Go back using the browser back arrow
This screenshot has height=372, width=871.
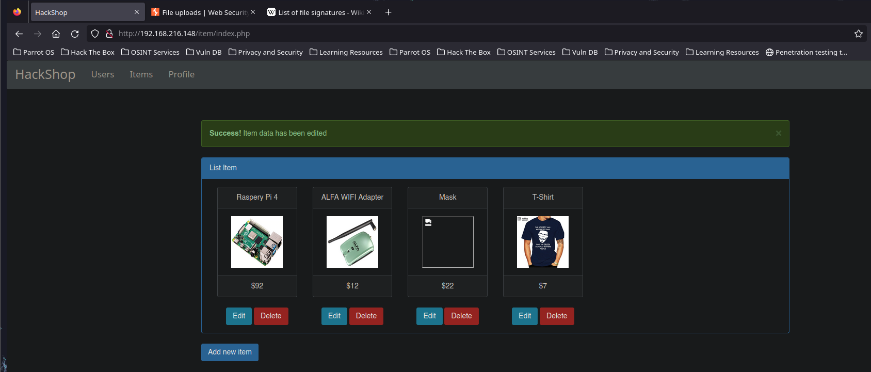tap(19, 34)
